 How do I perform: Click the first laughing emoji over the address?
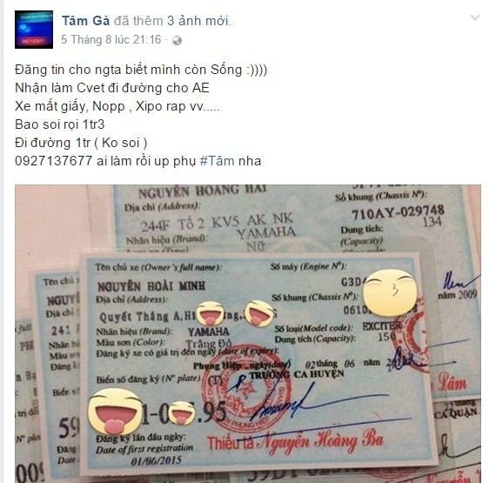coord(211,313)
